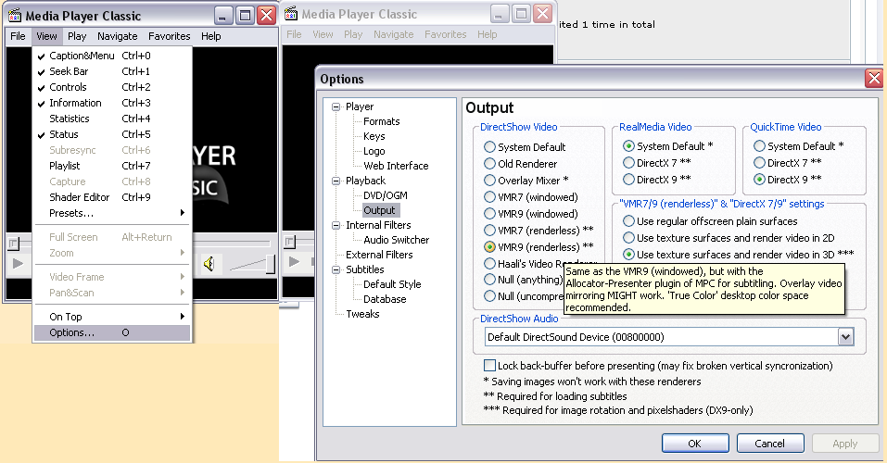
Task: Open Favorites menu in left player window
Action: pyautogui.click(x=169, y=36)
